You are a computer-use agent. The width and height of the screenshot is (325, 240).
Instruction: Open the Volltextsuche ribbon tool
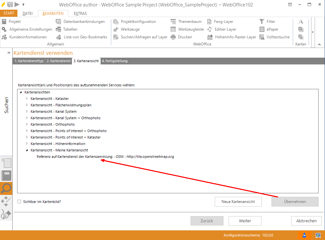tap(262, 37)
